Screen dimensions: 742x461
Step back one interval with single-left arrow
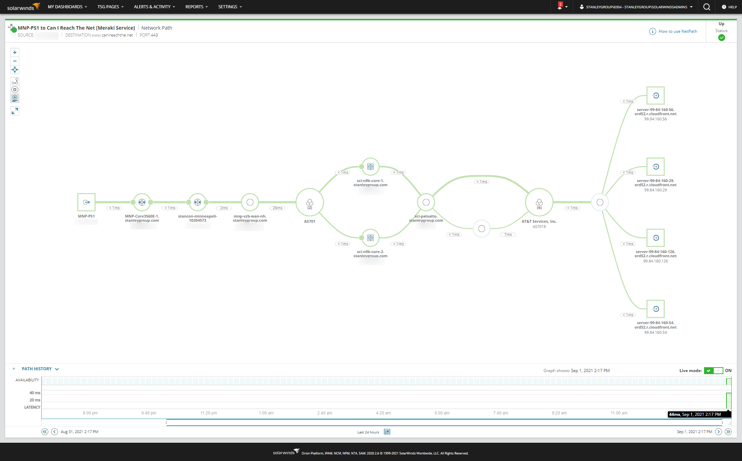[x=55, y=432]
